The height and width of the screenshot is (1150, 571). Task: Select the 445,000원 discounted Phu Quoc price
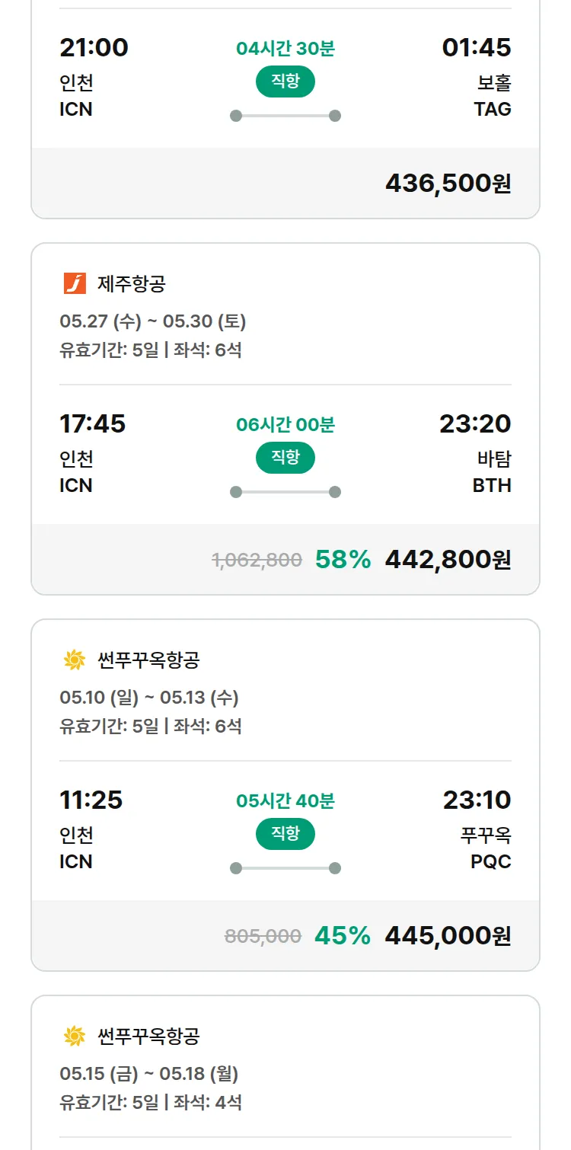point(448,936)
